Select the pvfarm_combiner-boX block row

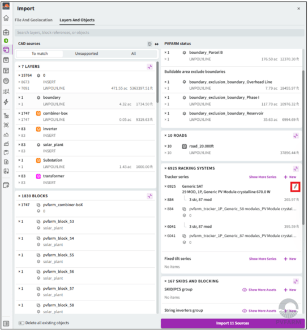coord(85,208)
